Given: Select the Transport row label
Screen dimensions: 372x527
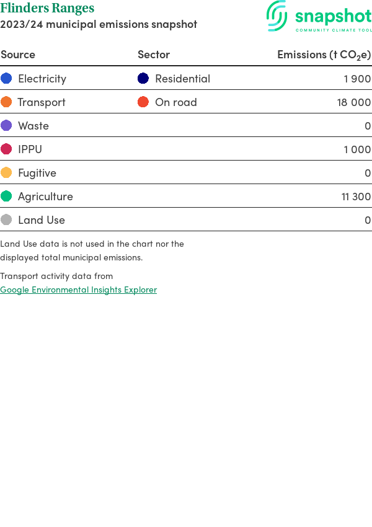Looking at the screenshot, I should click(42, 102).
